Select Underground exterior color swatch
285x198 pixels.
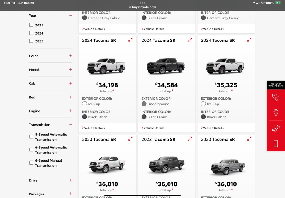click(144, 104)
